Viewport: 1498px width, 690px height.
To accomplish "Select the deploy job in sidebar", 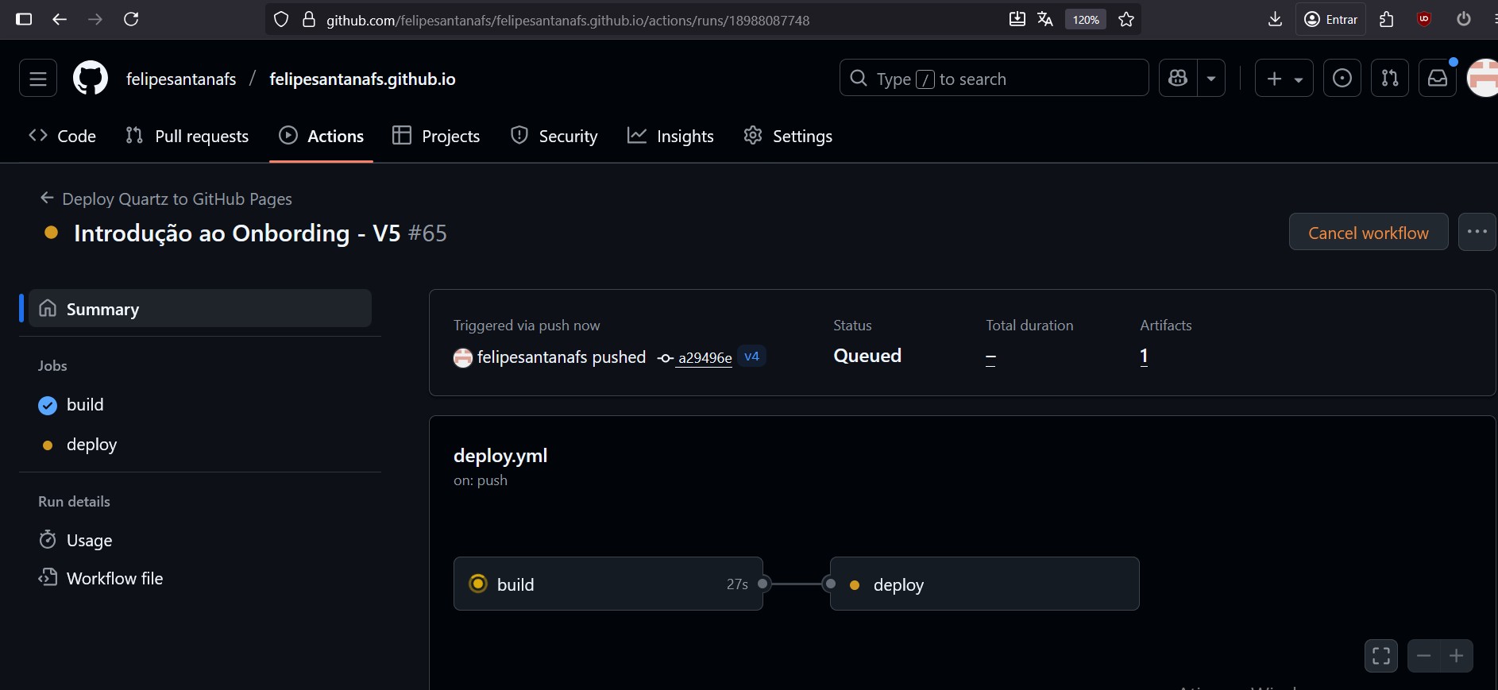I will [x=91, y=445].
